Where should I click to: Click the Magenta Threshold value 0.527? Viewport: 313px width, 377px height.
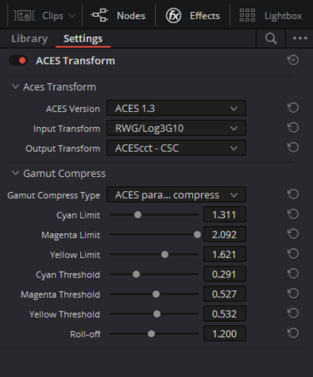(225, 294)
